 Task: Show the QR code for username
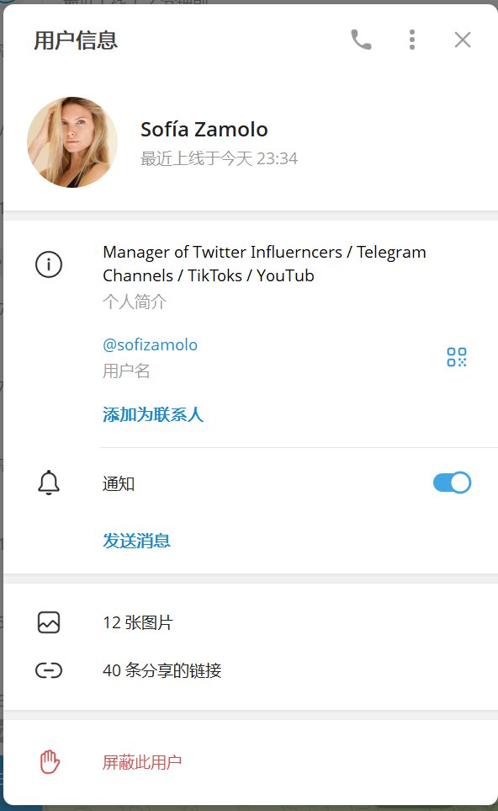pyautogui.click(x=457, y=357)
